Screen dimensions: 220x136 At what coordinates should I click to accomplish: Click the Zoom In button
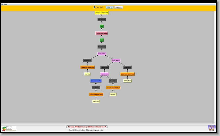109,7
